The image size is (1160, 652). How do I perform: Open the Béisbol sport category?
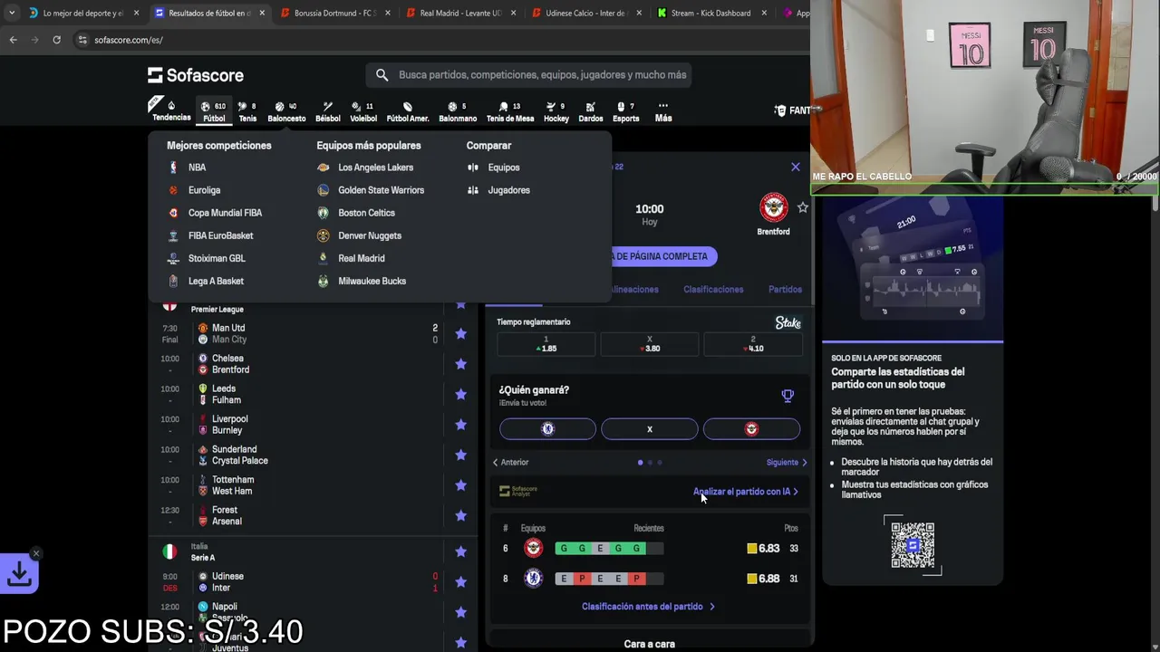(328, 111)
